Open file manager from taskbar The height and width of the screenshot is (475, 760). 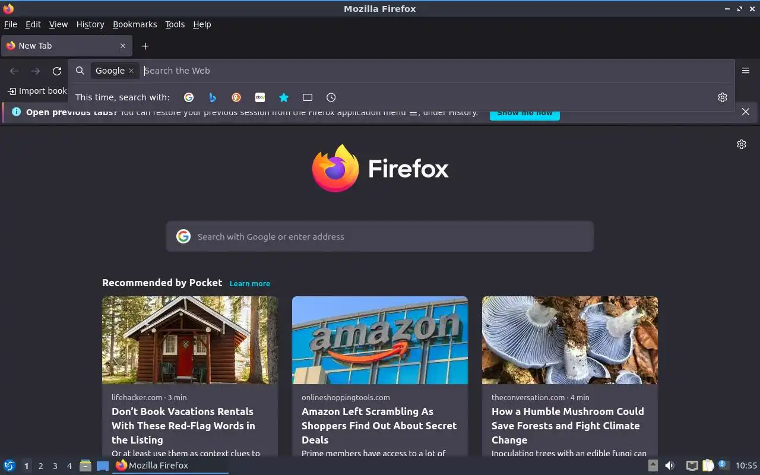(85, 465)
